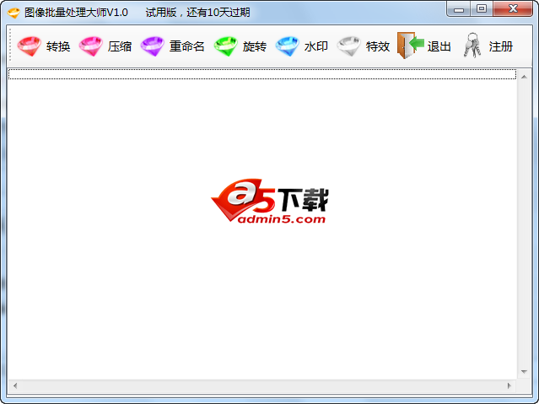539x404 pixels.
Task: Click the 旋转 toolbar label
Action: (255, 46)
